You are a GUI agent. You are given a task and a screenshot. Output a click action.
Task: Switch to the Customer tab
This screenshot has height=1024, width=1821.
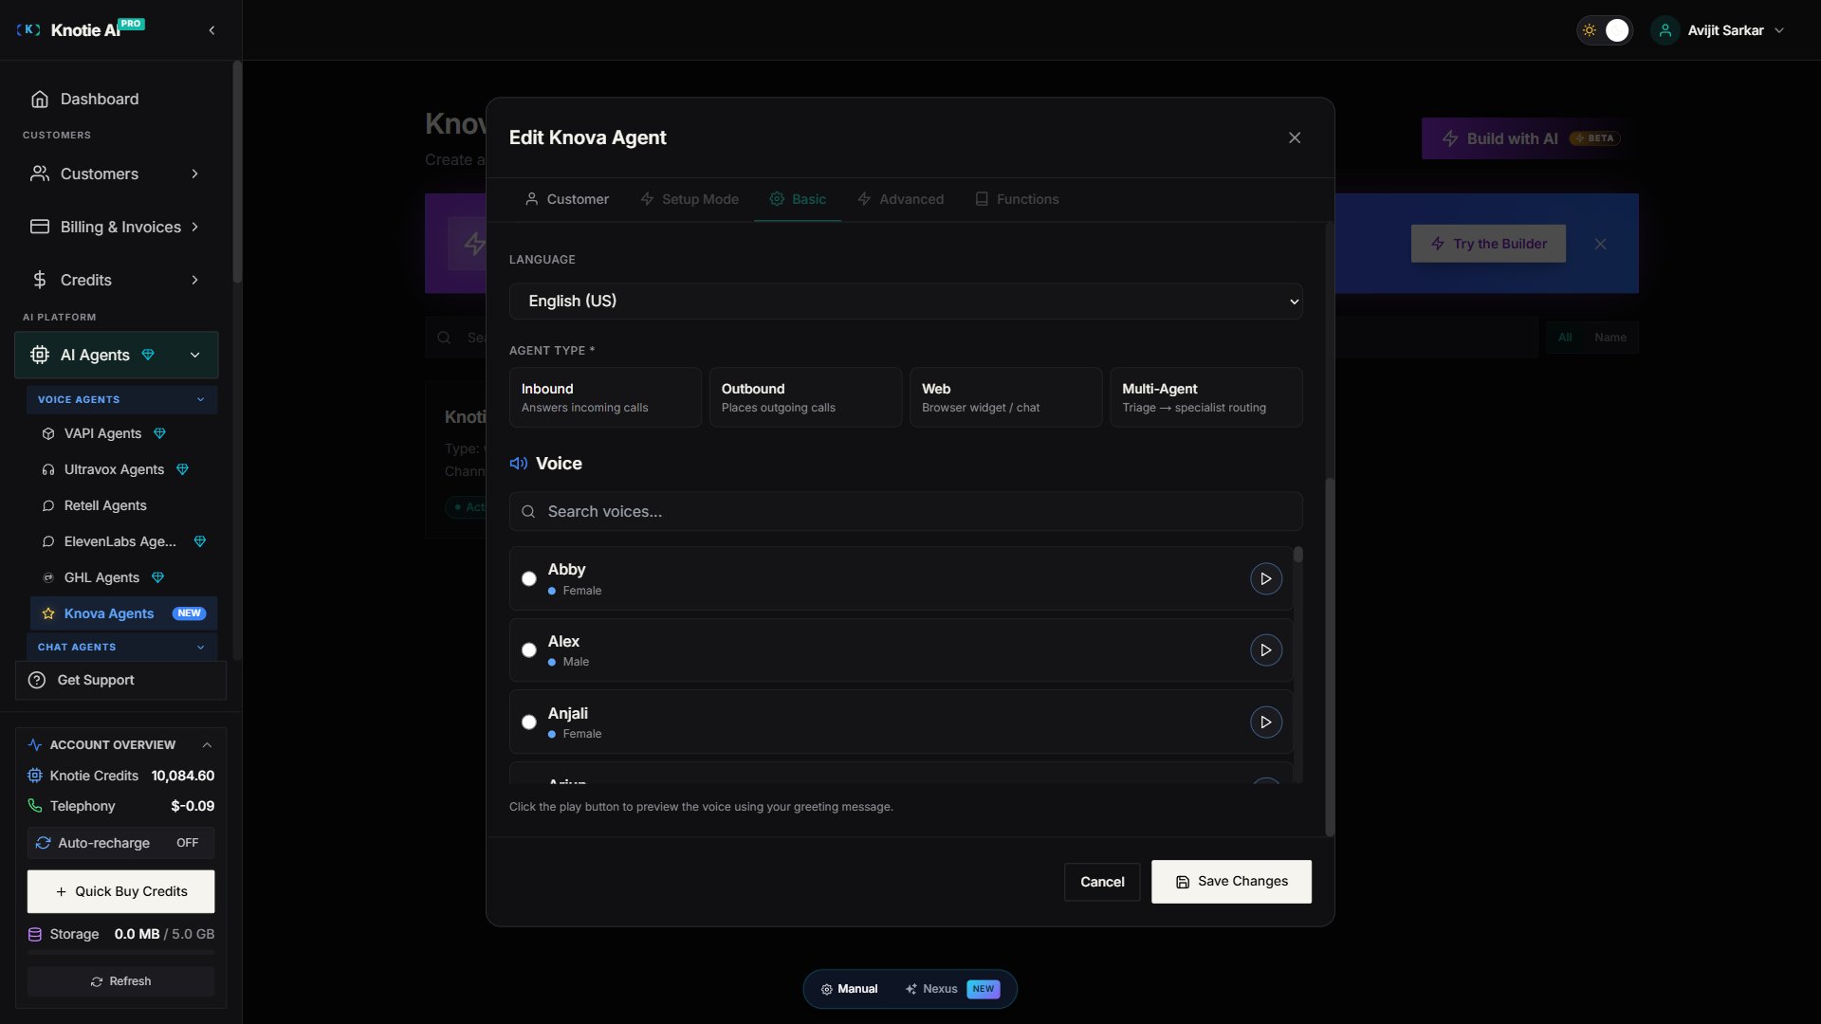coord(567,199)
